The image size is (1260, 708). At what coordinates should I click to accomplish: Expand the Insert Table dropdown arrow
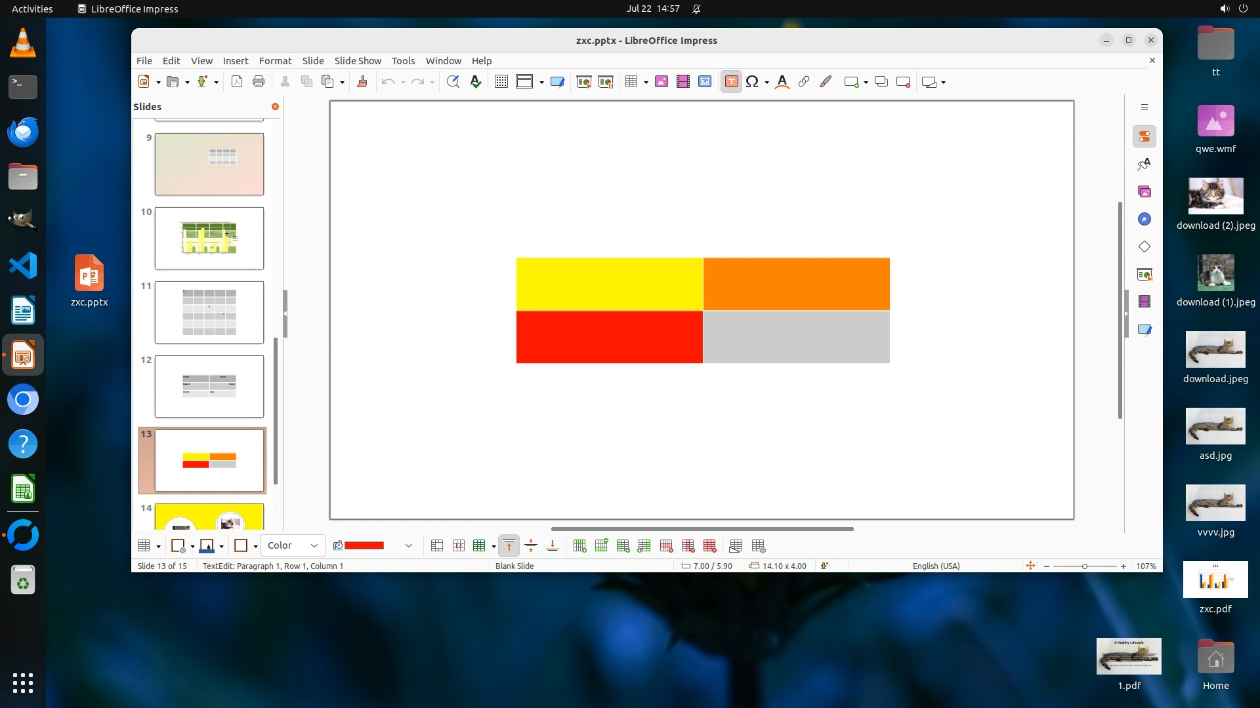(x=646, y=83)
